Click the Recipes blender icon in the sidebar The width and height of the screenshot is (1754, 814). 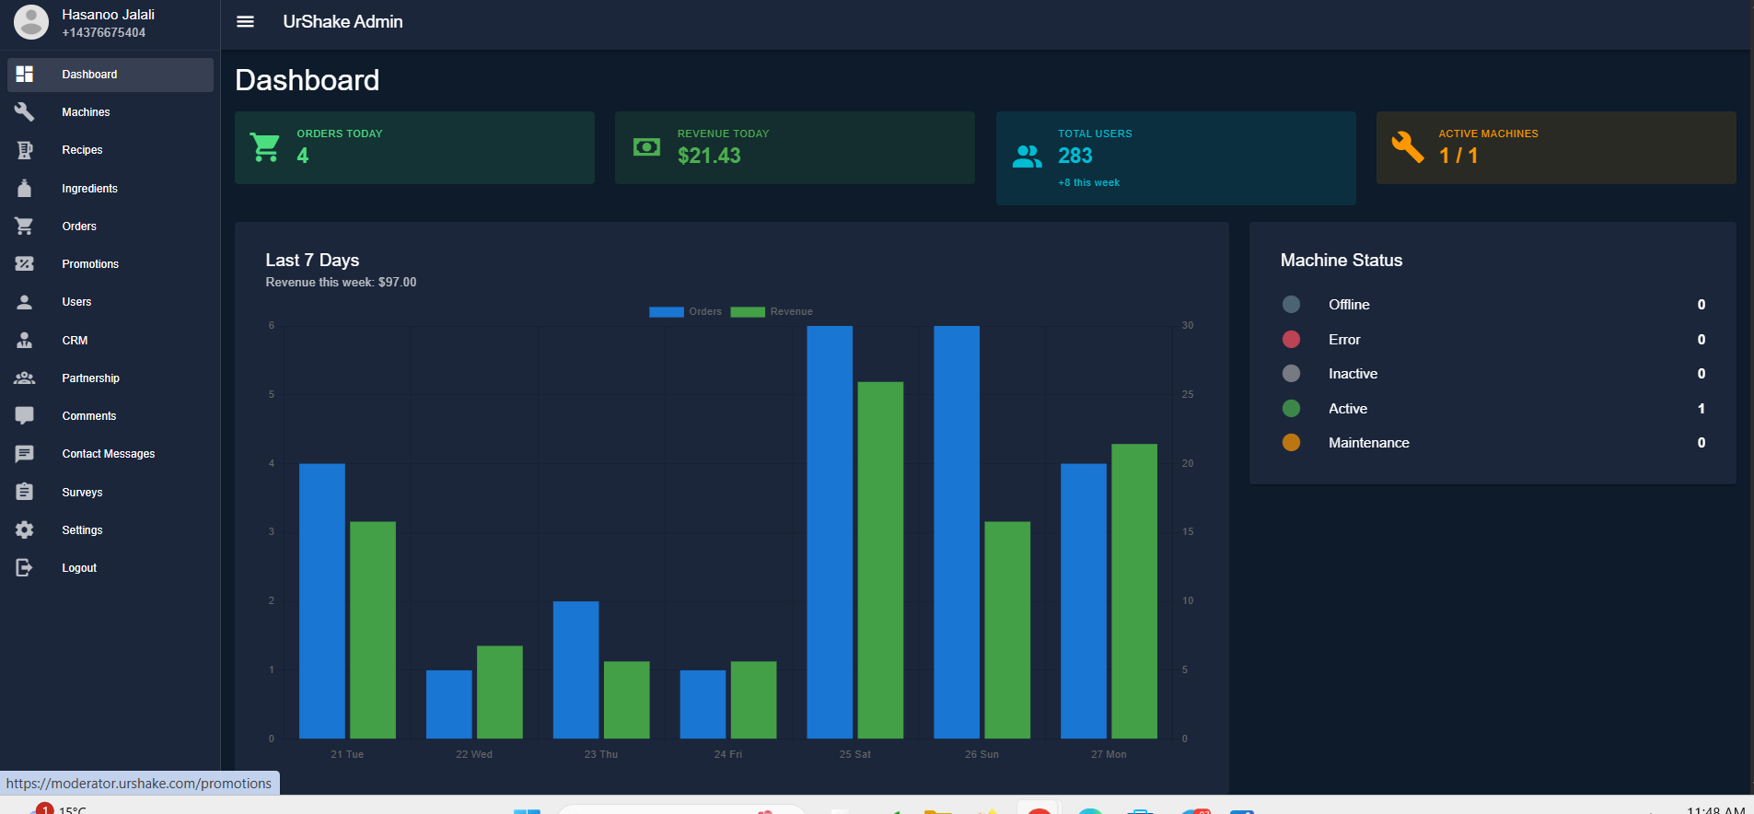pyautogui.click(x=25, y=150)
